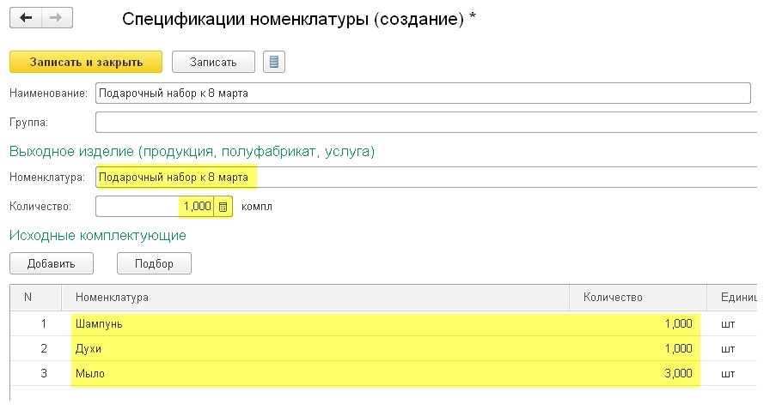
Task: Click шт unit in Шампунь row
Action: [732, 323]
